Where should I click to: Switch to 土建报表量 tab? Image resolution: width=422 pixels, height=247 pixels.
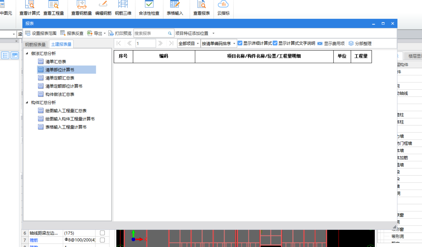click(x=61, y=44)
